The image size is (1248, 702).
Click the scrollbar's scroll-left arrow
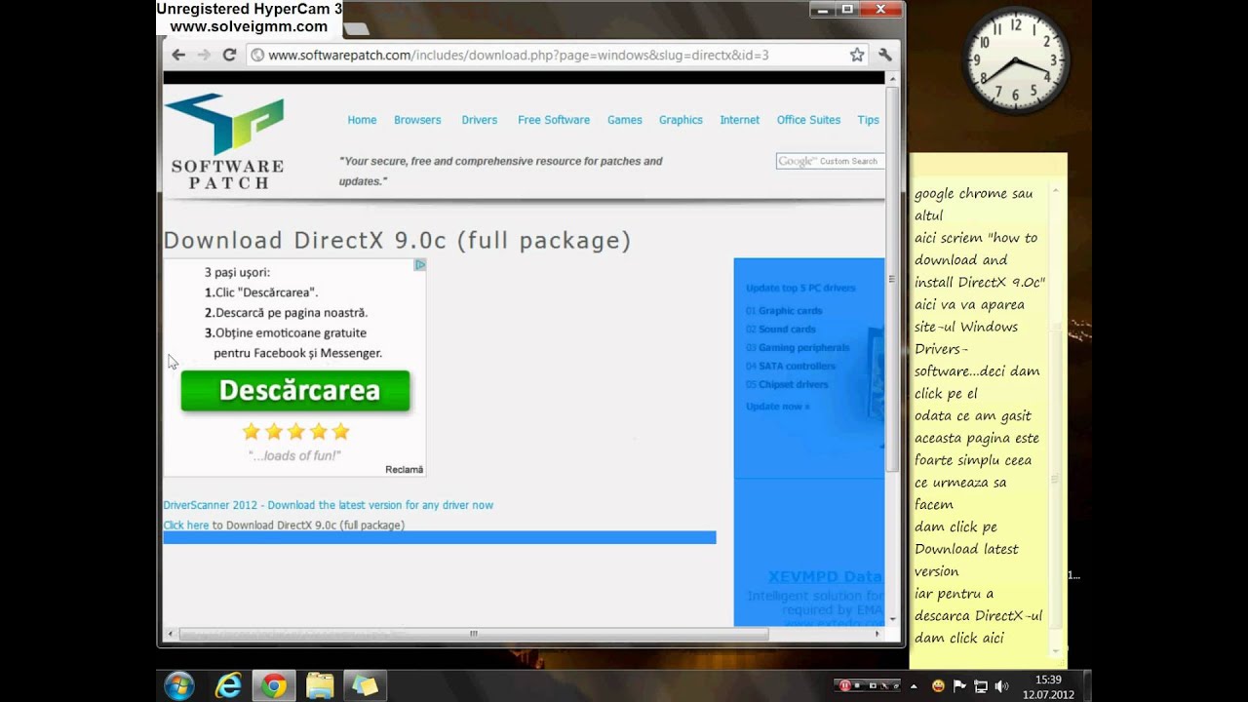[x=170, y=634]
